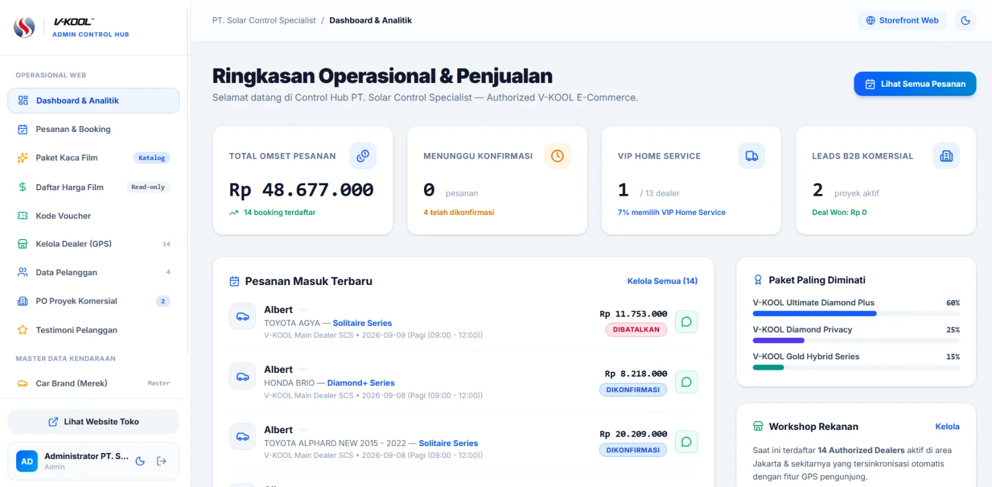The width and height of the screenshot is (992, 487).
Task: Click DIKONFIRMASI badge on Honda Brio order
Action: pyautogui.click(x=633, y=390)
